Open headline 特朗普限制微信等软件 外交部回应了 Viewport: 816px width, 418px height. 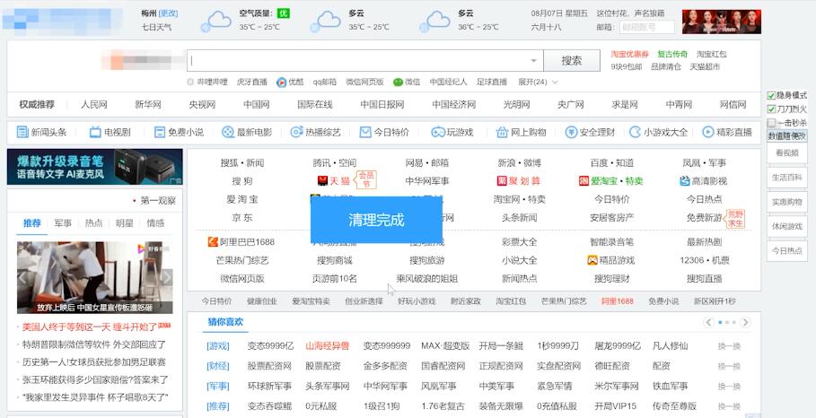[x=94, y=344]
